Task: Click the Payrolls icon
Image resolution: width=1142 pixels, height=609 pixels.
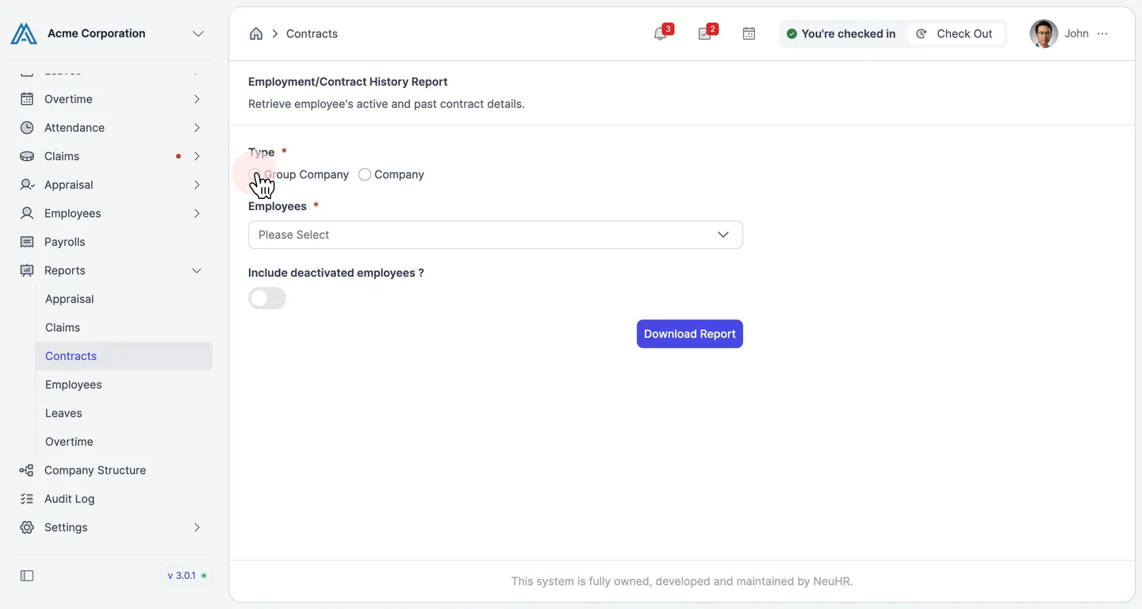Action: tap(27, 242)
